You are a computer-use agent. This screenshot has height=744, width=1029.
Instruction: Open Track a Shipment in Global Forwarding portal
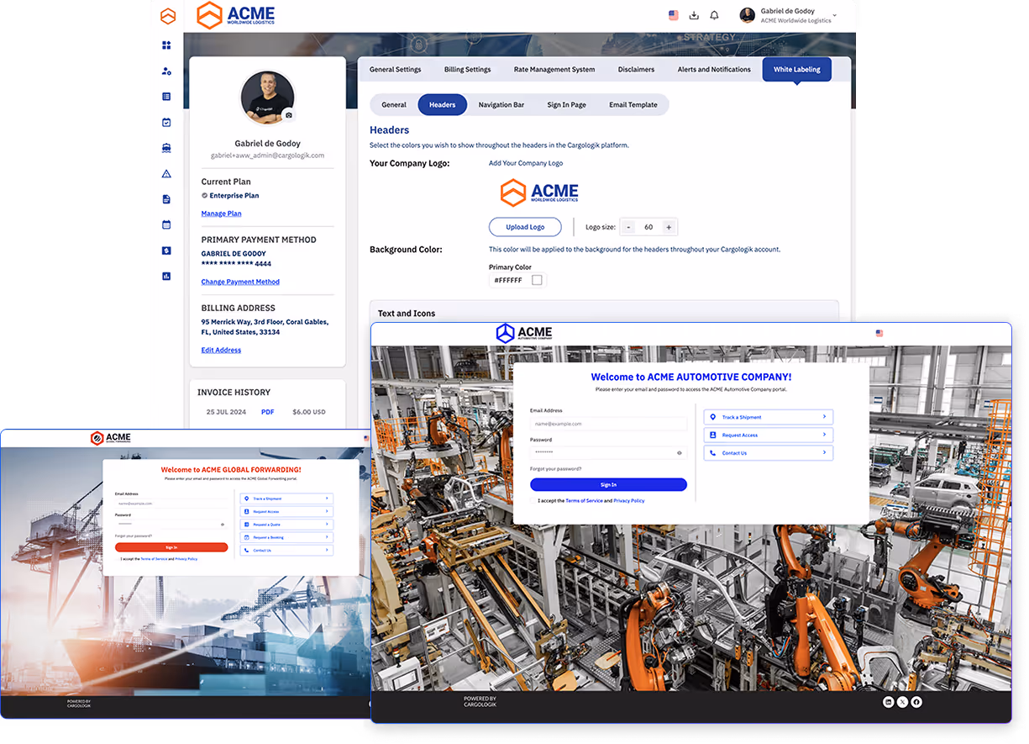click(x=286, y=499)
